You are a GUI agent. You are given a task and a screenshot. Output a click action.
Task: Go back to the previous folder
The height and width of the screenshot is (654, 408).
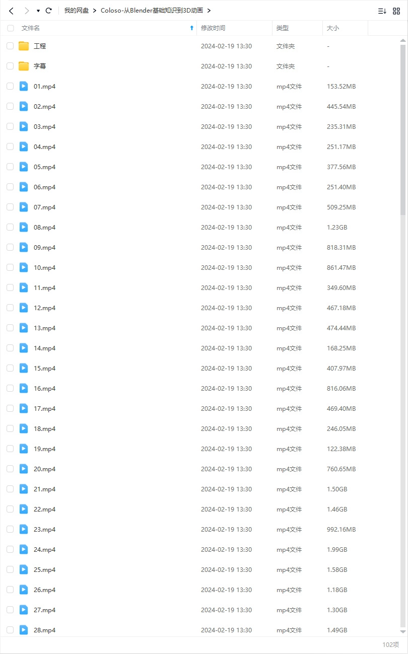(x=11, y=11)
